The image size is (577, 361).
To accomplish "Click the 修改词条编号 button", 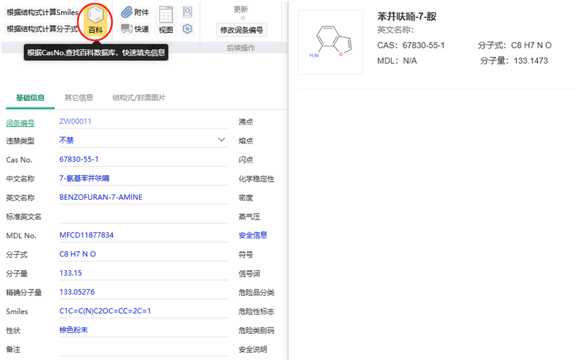I will [242, 30].
